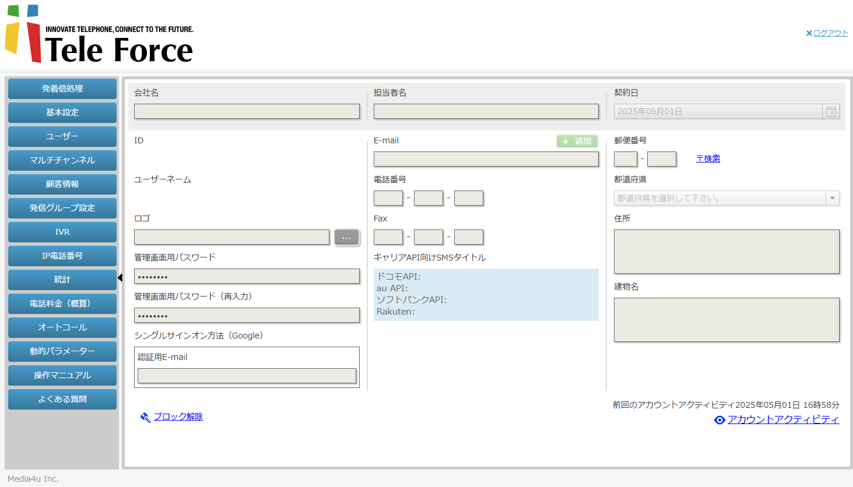Click the X icon beside ログアウト
The width and height of the screenshot is (853, 487).
click(809, 33)
